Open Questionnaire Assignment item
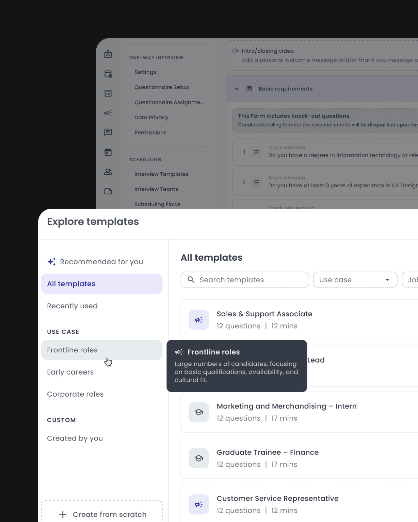Image resolution: width=418 pixels, height=522 pixels. [x=169, y=102]
